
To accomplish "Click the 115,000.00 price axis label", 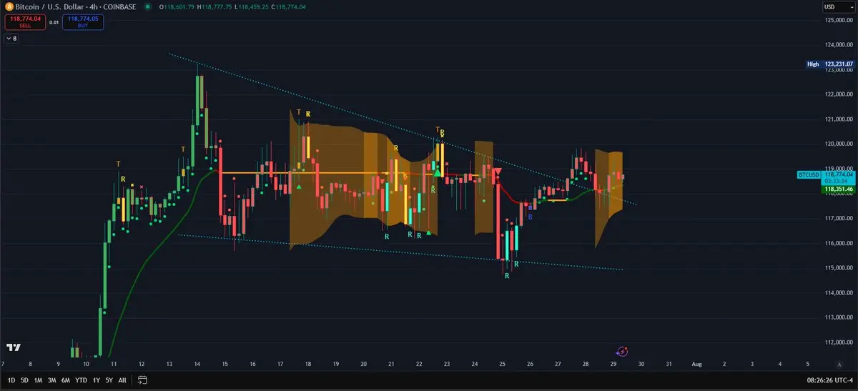I will point(839,268).
